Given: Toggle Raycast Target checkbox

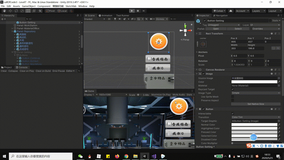Looking at the screenshot, I should (233, 89).
